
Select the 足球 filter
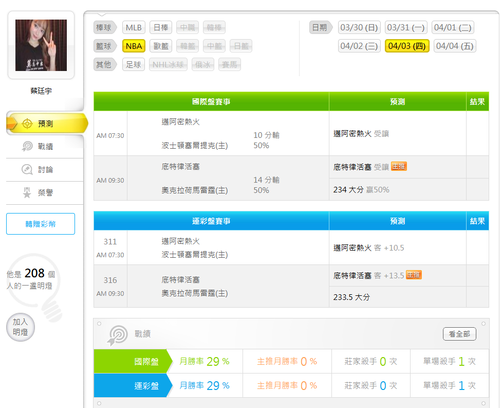coord(134,65)
